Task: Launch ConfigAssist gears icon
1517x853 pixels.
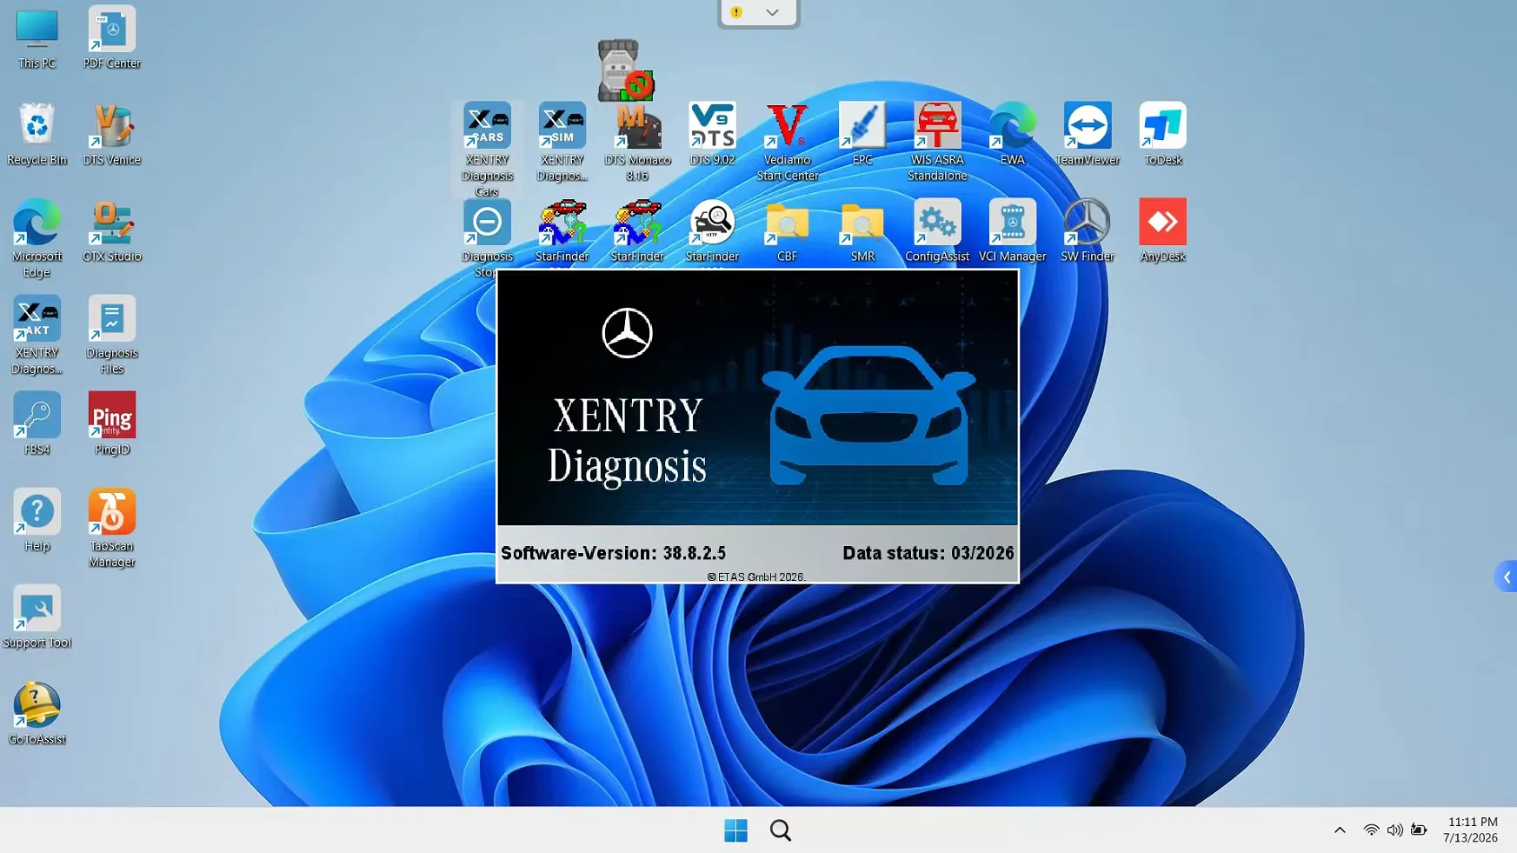Action: click(937, 223)
